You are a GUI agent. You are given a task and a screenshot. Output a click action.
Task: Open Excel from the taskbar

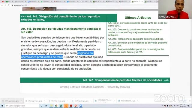(61, 106)
